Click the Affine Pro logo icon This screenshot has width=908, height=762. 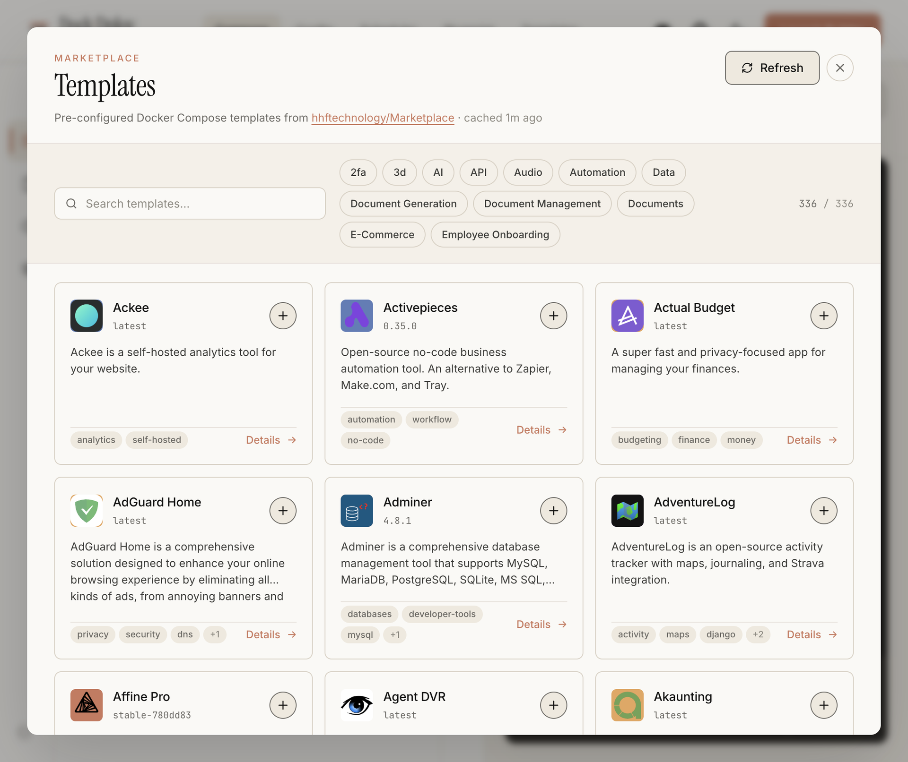click(87, 705)
